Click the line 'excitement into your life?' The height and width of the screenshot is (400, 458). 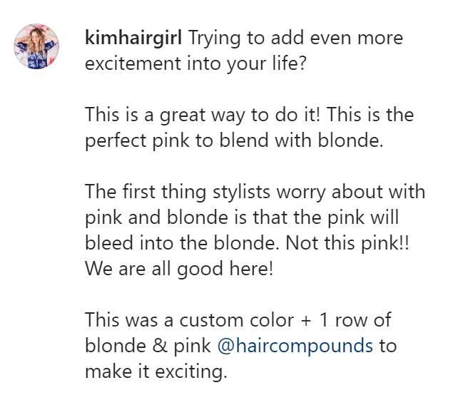195,64
